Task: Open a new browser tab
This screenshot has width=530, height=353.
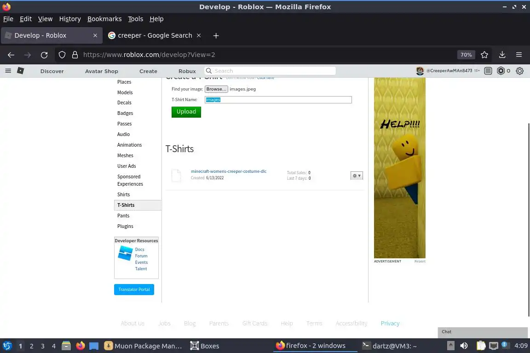Action: pyautogui.click(x=216, y=35)
